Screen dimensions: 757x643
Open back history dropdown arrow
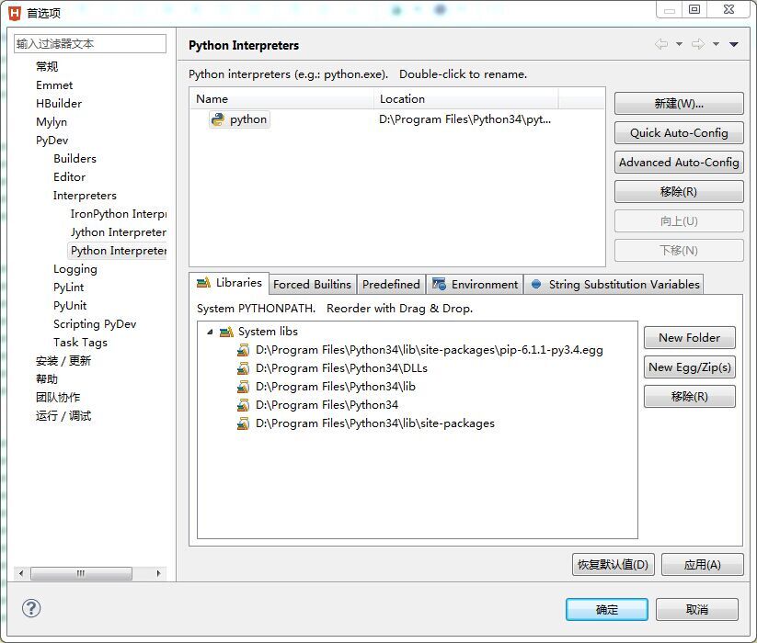[679, 44]
